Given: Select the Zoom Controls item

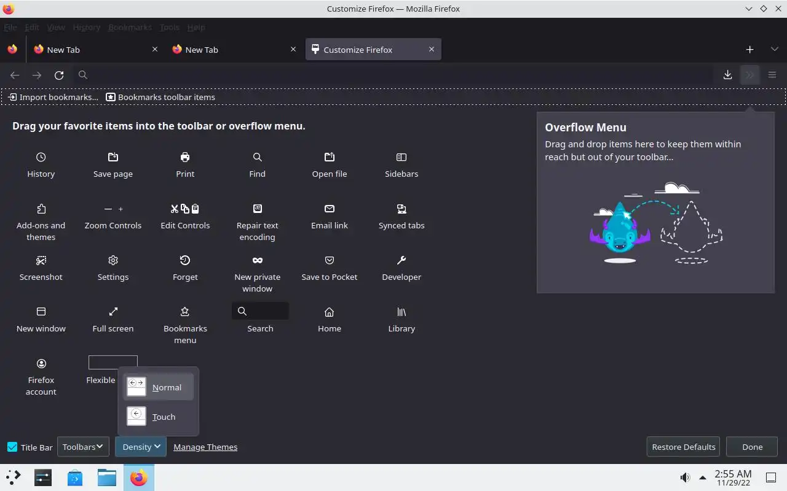Looking at the screenshot, I should (x=113, y=217).
